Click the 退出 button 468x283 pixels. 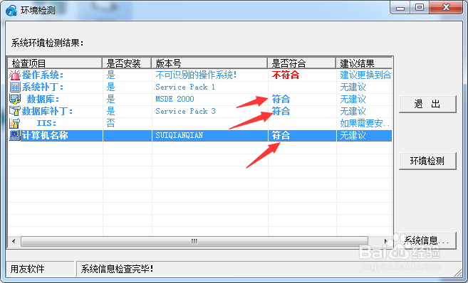[427, 104]
